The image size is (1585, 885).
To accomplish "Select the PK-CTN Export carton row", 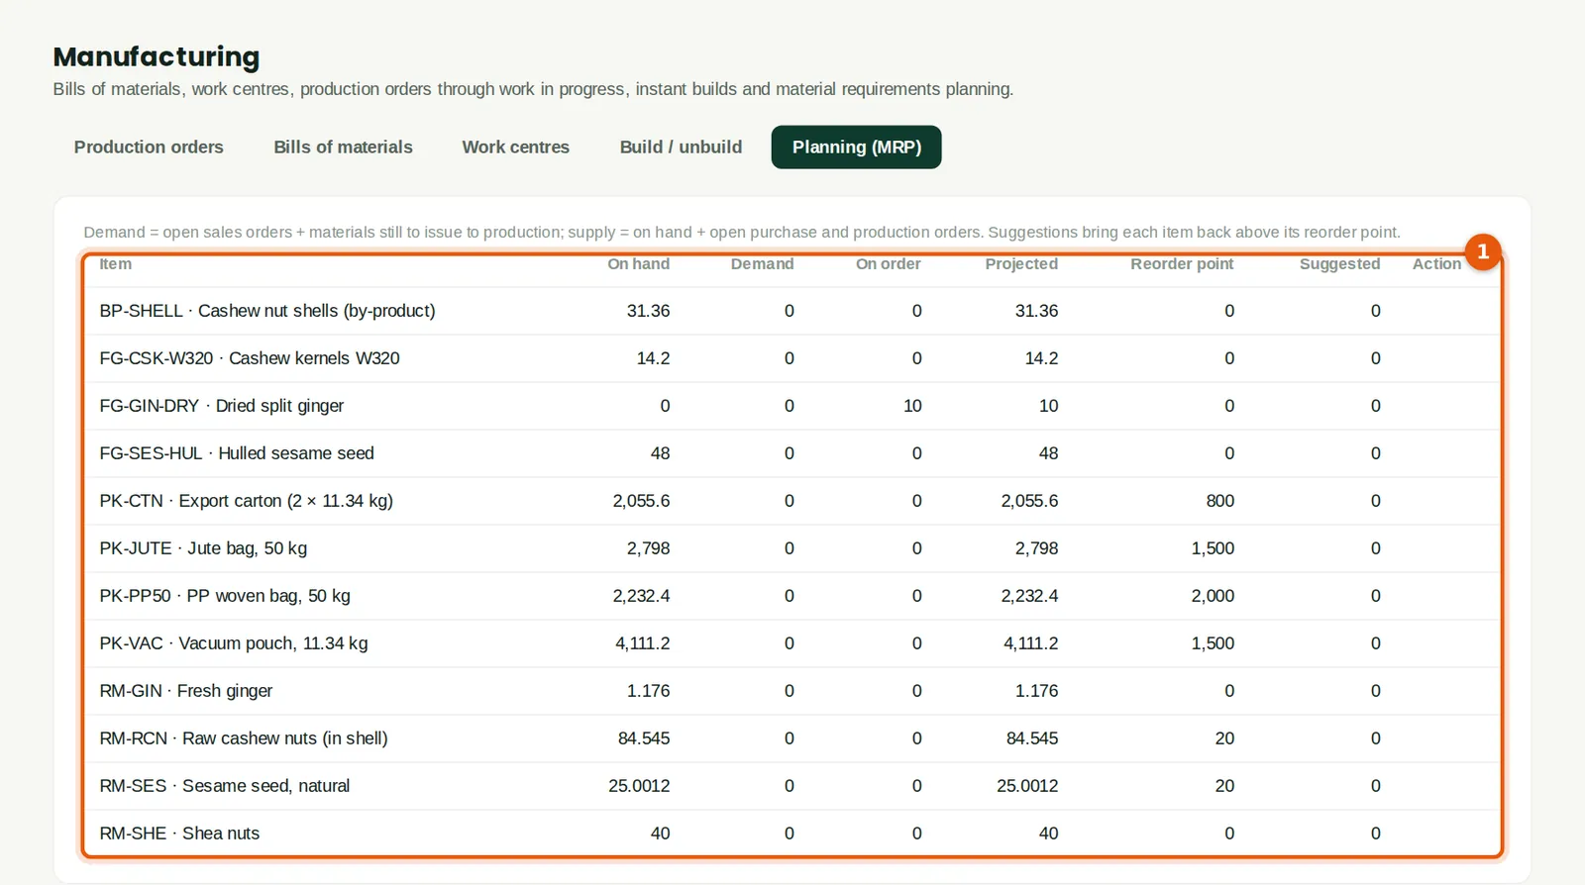I will click(x=792, y=501).
